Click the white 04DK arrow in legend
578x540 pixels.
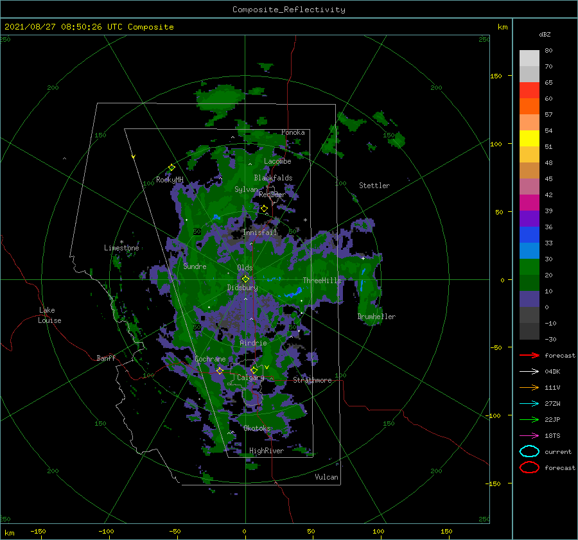[x=529, y=372]
